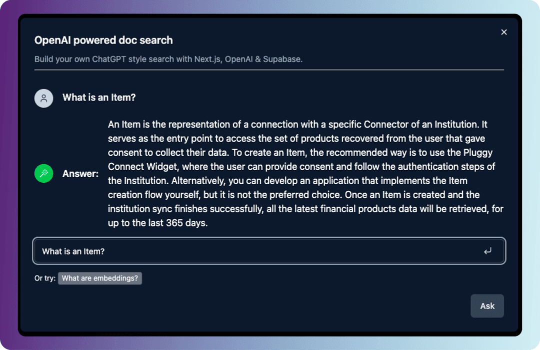Click the 'Or try:' label
Image resolution: width=540 pixels, height=350 pixels.
click(45, 278)
